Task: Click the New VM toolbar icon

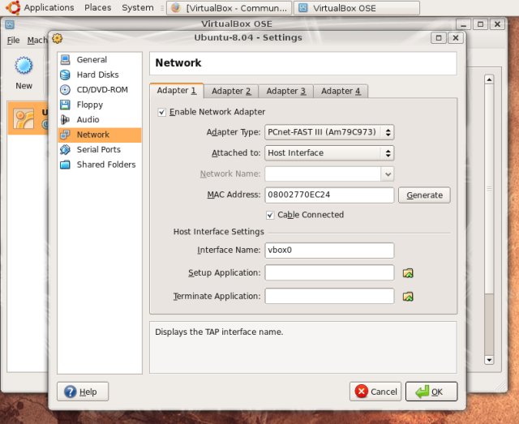Action: (x=24, y=66)
